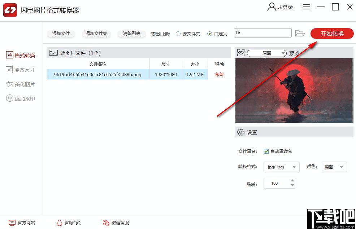The height and width of the screenshot is (229, 356).
Task: Increase quality with up stepper arrow
Action: 292,180
